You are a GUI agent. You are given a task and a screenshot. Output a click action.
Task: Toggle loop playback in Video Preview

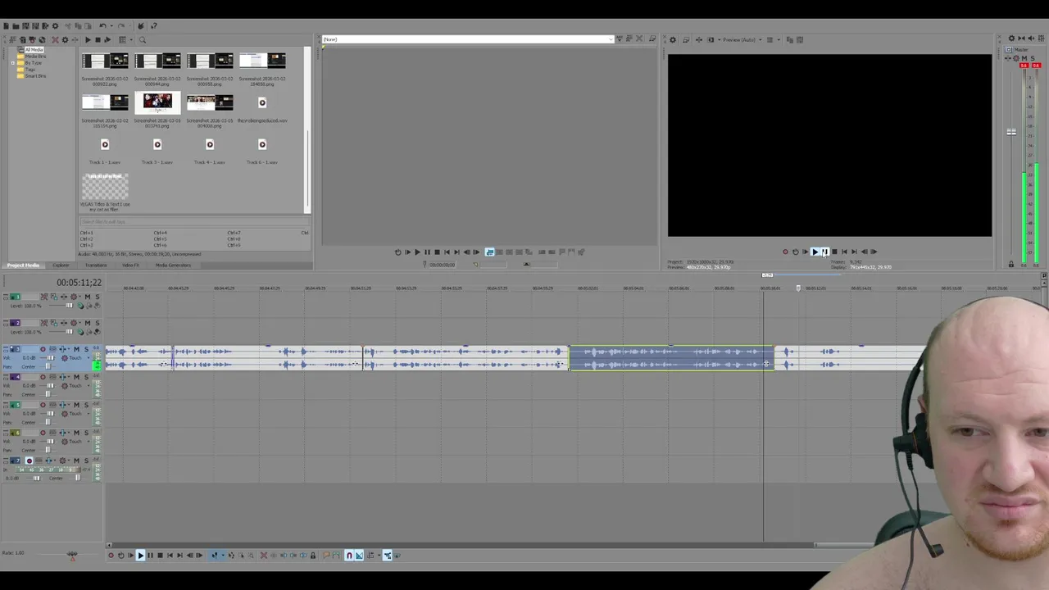click(x=796, y=252)
